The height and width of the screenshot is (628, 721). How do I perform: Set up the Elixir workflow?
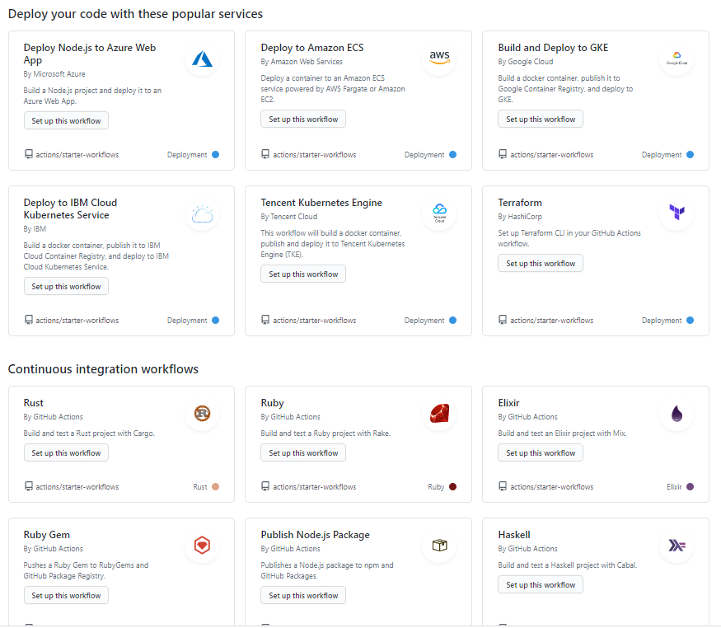point(541,452)
